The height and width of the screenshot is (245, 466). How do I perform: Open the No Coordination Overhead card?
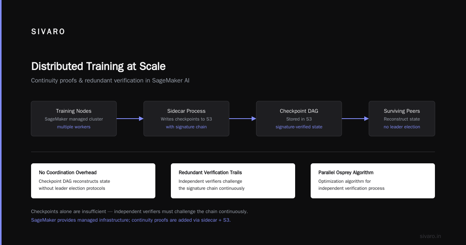click(93, 181)
